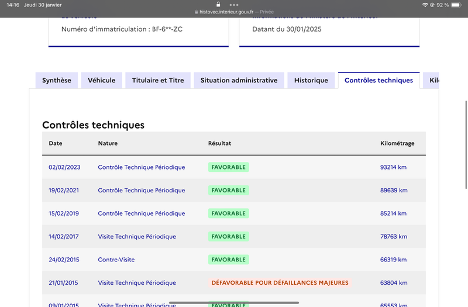Viewport: 468px width, 307px height.
Task: Click the FAVORABLE badge for 19/02/2021
Action: [229, 191]
